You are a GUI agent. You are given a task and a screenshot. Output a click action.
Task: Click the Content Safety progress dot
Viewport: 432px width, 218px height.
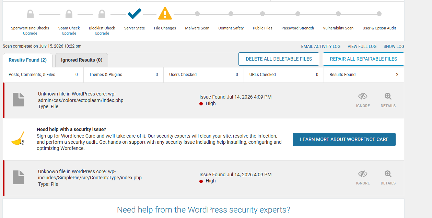pyautogui.click(x=231, y=14)
